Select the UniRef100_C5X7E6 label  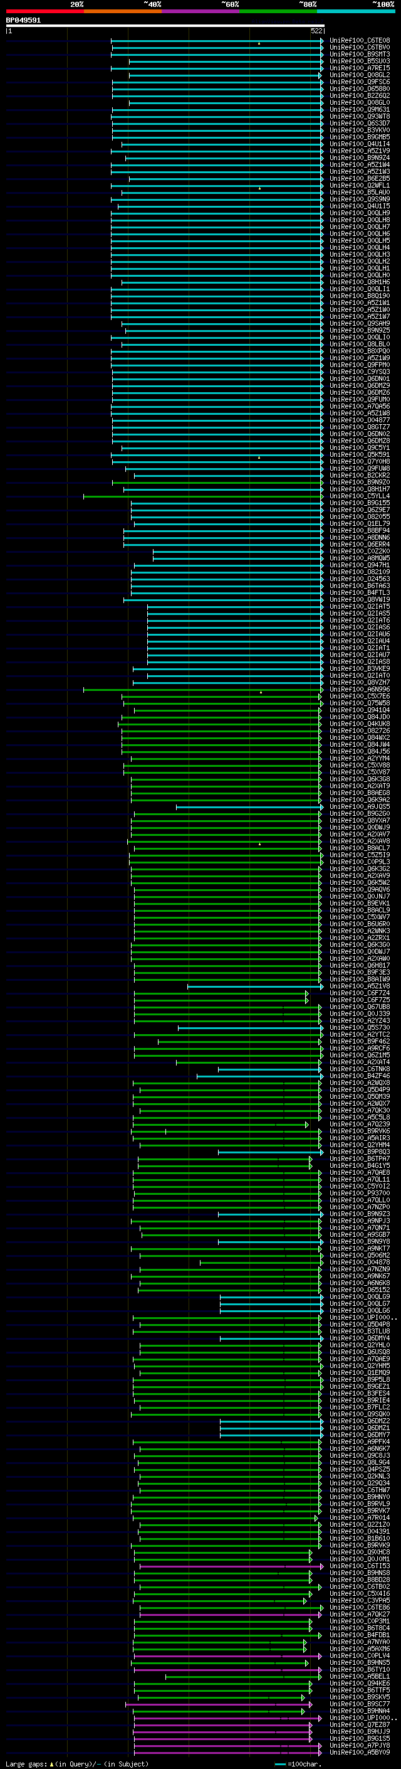[359, 697]
